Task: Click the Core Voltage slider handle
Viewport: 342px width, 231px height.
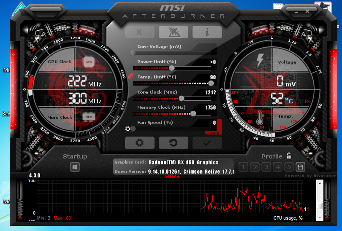Action: (133, 53)
